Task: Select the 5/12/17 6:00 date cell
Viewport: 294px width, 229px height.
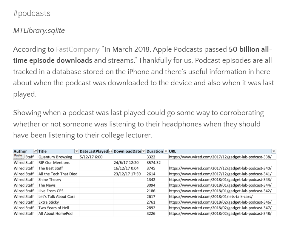Action: (x=91, y=157)
